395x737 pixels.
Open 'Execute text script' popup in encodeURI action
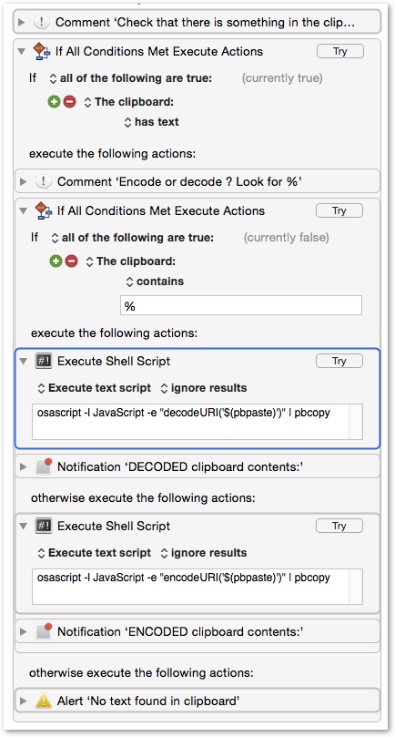click(95, 553)
